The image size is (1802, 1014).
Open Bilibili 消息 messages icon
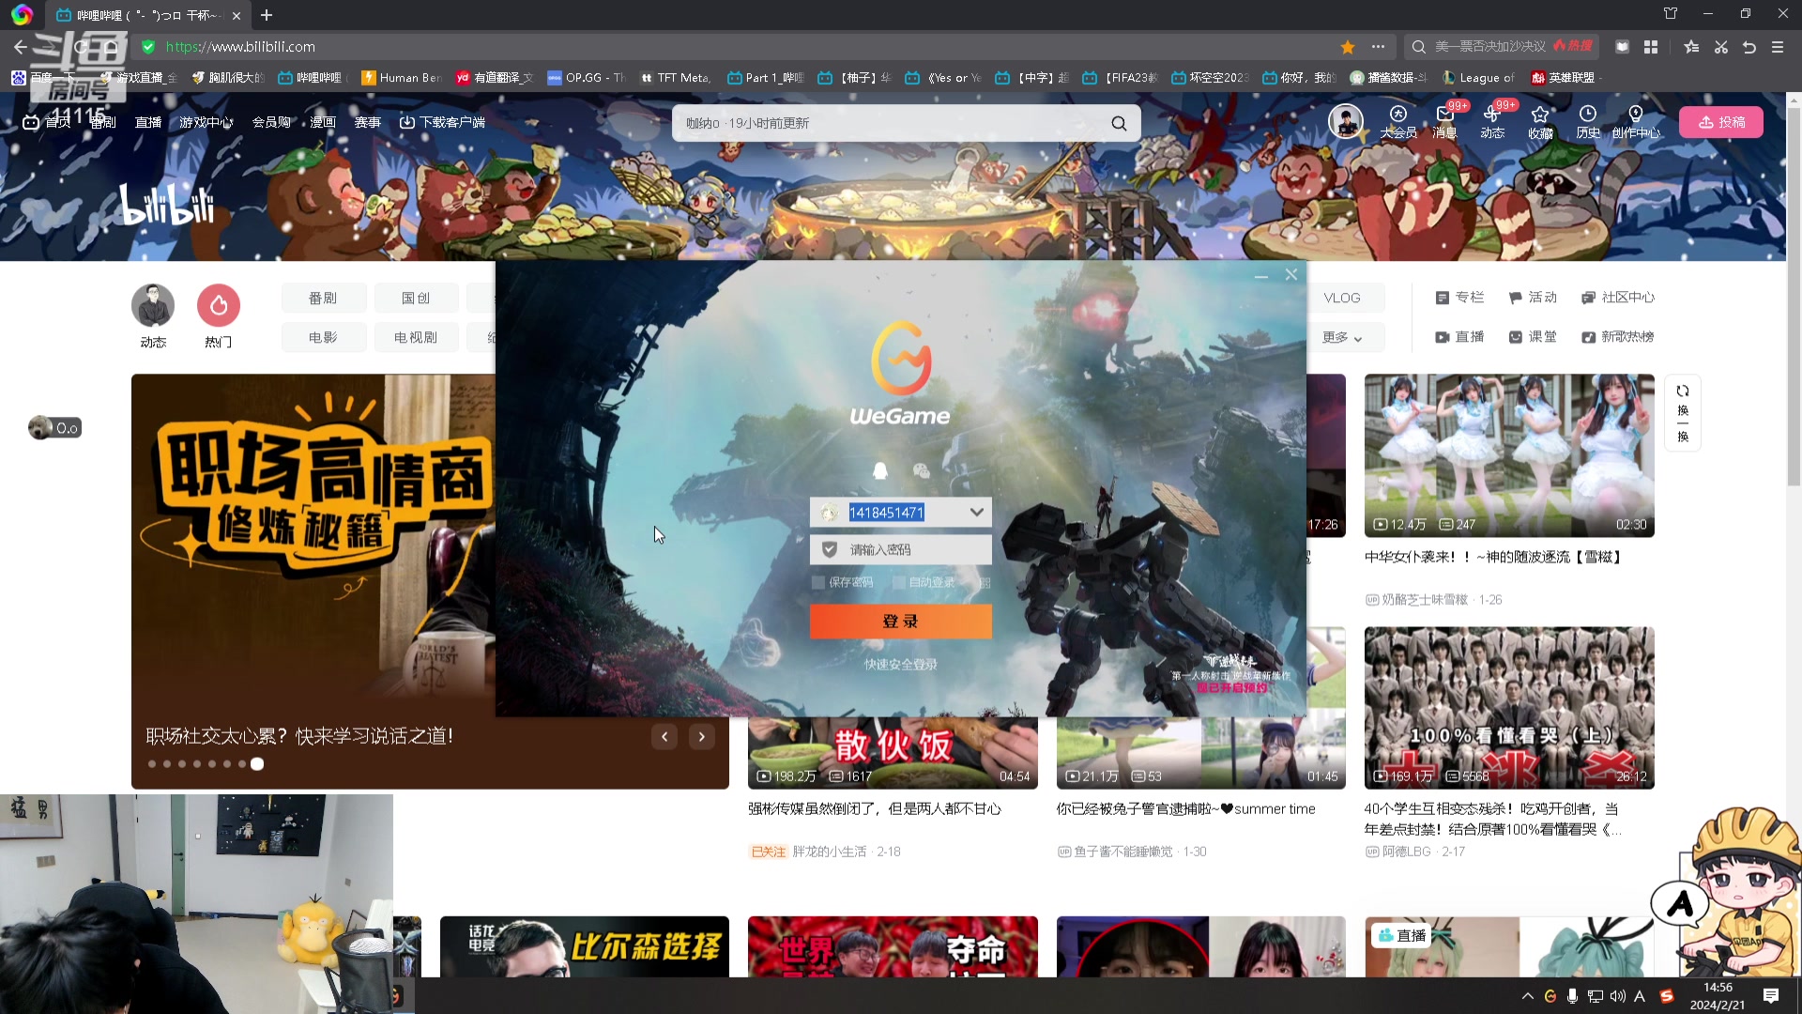tap(1444, 122)
